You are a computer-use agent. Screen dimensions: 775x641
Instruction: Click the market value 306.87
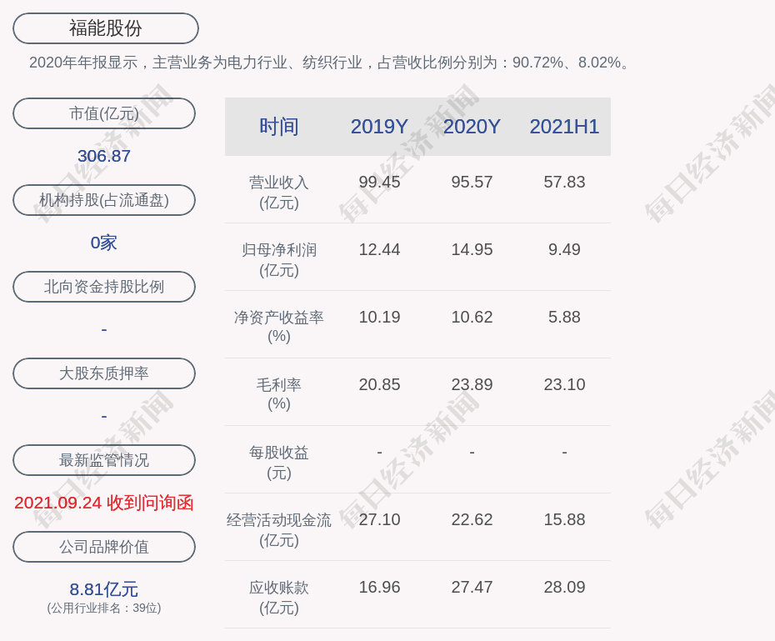click(104, 156)
